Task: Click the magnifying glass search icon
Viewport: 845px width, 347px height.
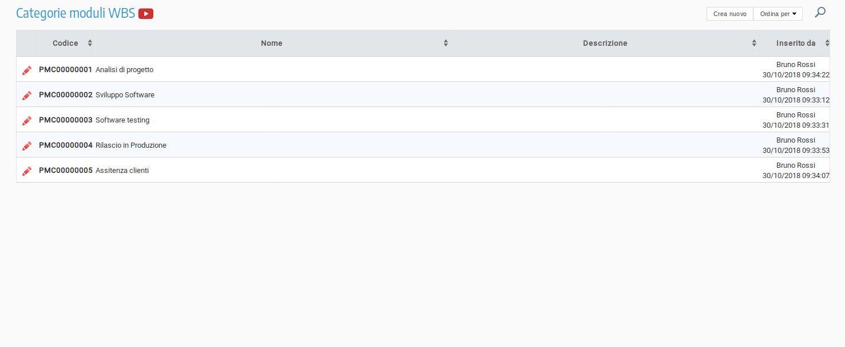Action: point(820,12)
